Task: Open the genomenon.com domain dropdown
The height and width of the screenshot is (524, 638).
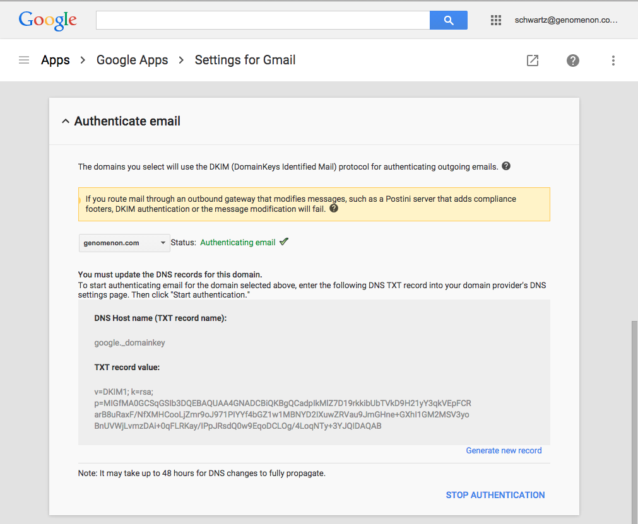Action: (x=124, y=243)
